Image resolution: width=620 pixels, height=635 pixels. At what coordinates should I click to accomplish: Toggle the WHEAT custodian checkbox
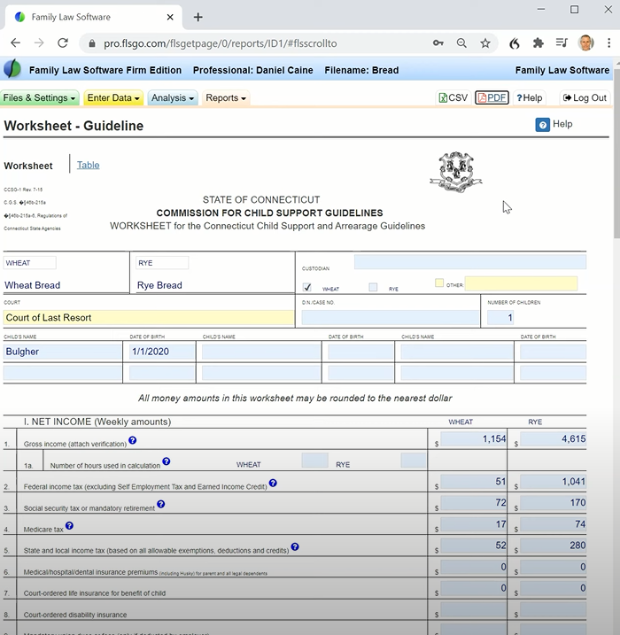[x=307, y=288]
